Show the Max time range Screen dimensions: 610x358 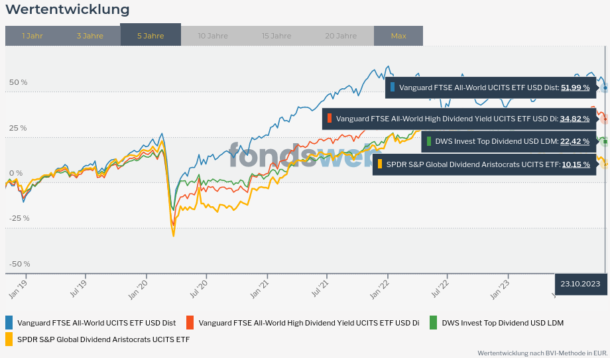tap(398, 36)
